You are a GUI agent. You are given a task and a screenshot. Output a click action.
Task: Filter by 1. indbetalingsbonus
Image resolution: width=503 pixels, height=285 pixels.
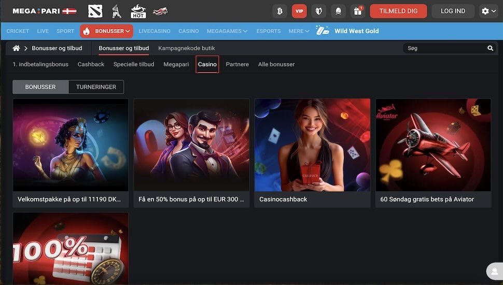pos(40,64)
